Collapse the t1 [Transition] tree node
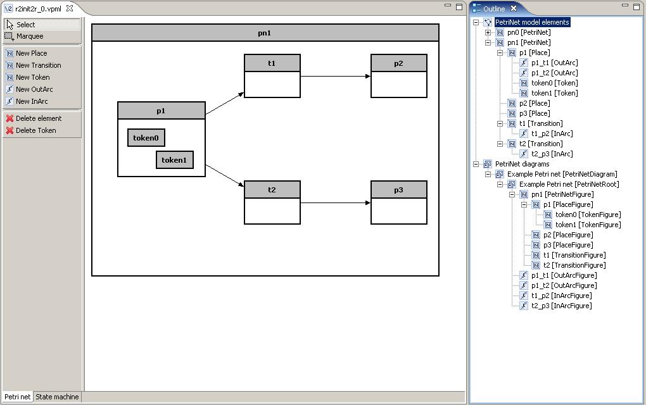 coord(500,123)
